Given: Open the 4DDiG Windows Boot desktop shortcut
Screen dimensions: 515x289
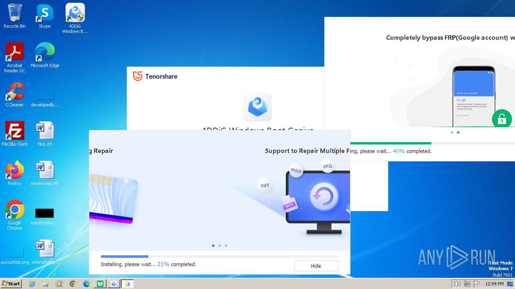Looking at the screenshot, I should (75, 18).
